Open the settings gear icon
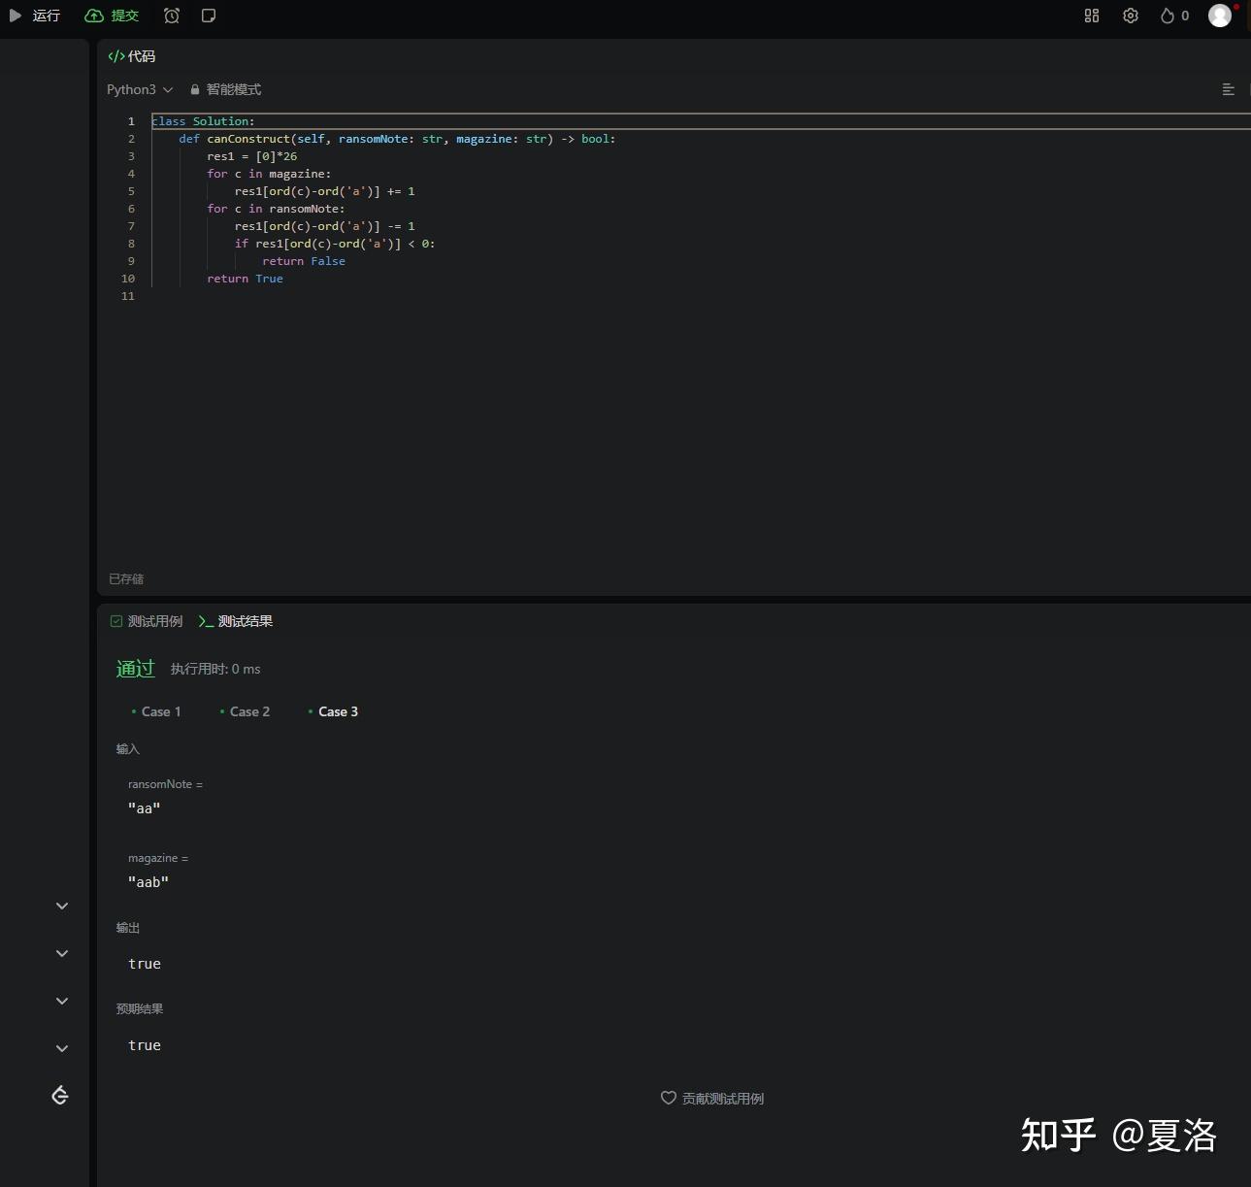The width and height of the screenshot is (1251, 1187). click(x=1130, y=16)
